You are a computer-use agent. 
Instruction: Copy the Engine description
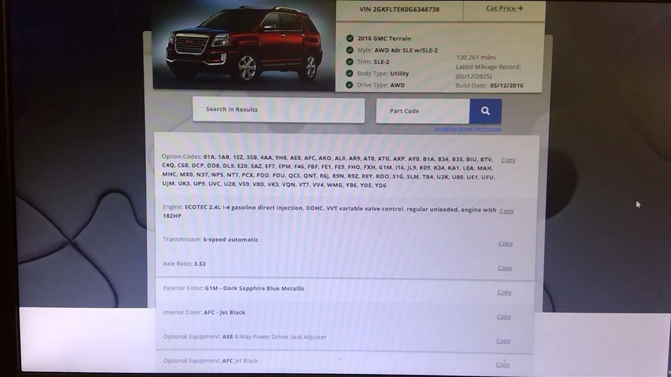tap(506, 211)
